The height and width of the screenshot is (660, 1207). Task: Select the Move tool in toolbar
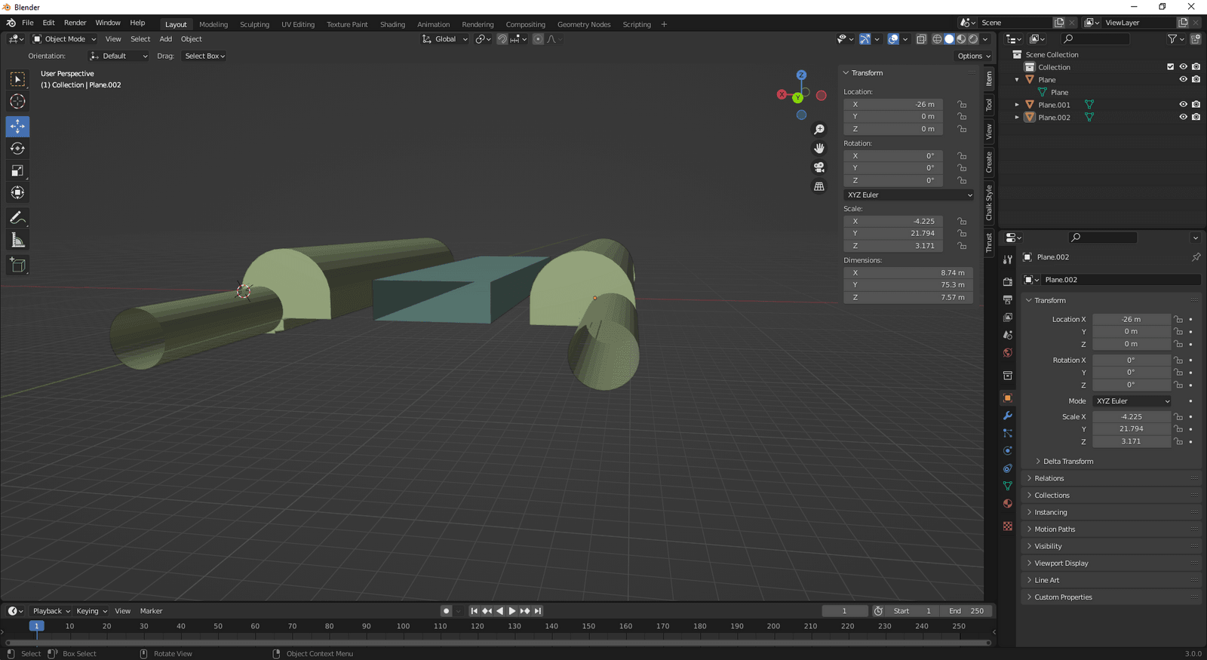(x=17, y=126)
